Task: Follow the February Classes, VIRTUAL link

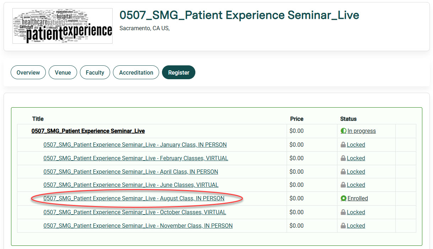Action: 136,158
